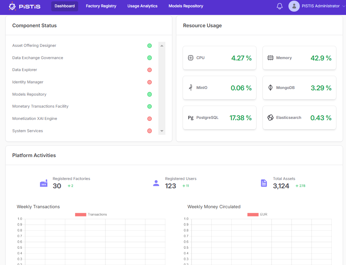Select Identity Manager component label
346x265 pixels.
tap(28, 82)
